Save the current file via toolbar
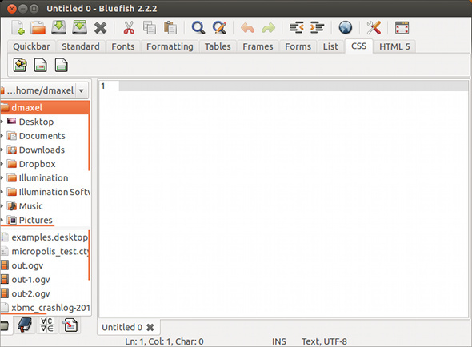Viewport: 472px width, 347px height. pos(58,28)
